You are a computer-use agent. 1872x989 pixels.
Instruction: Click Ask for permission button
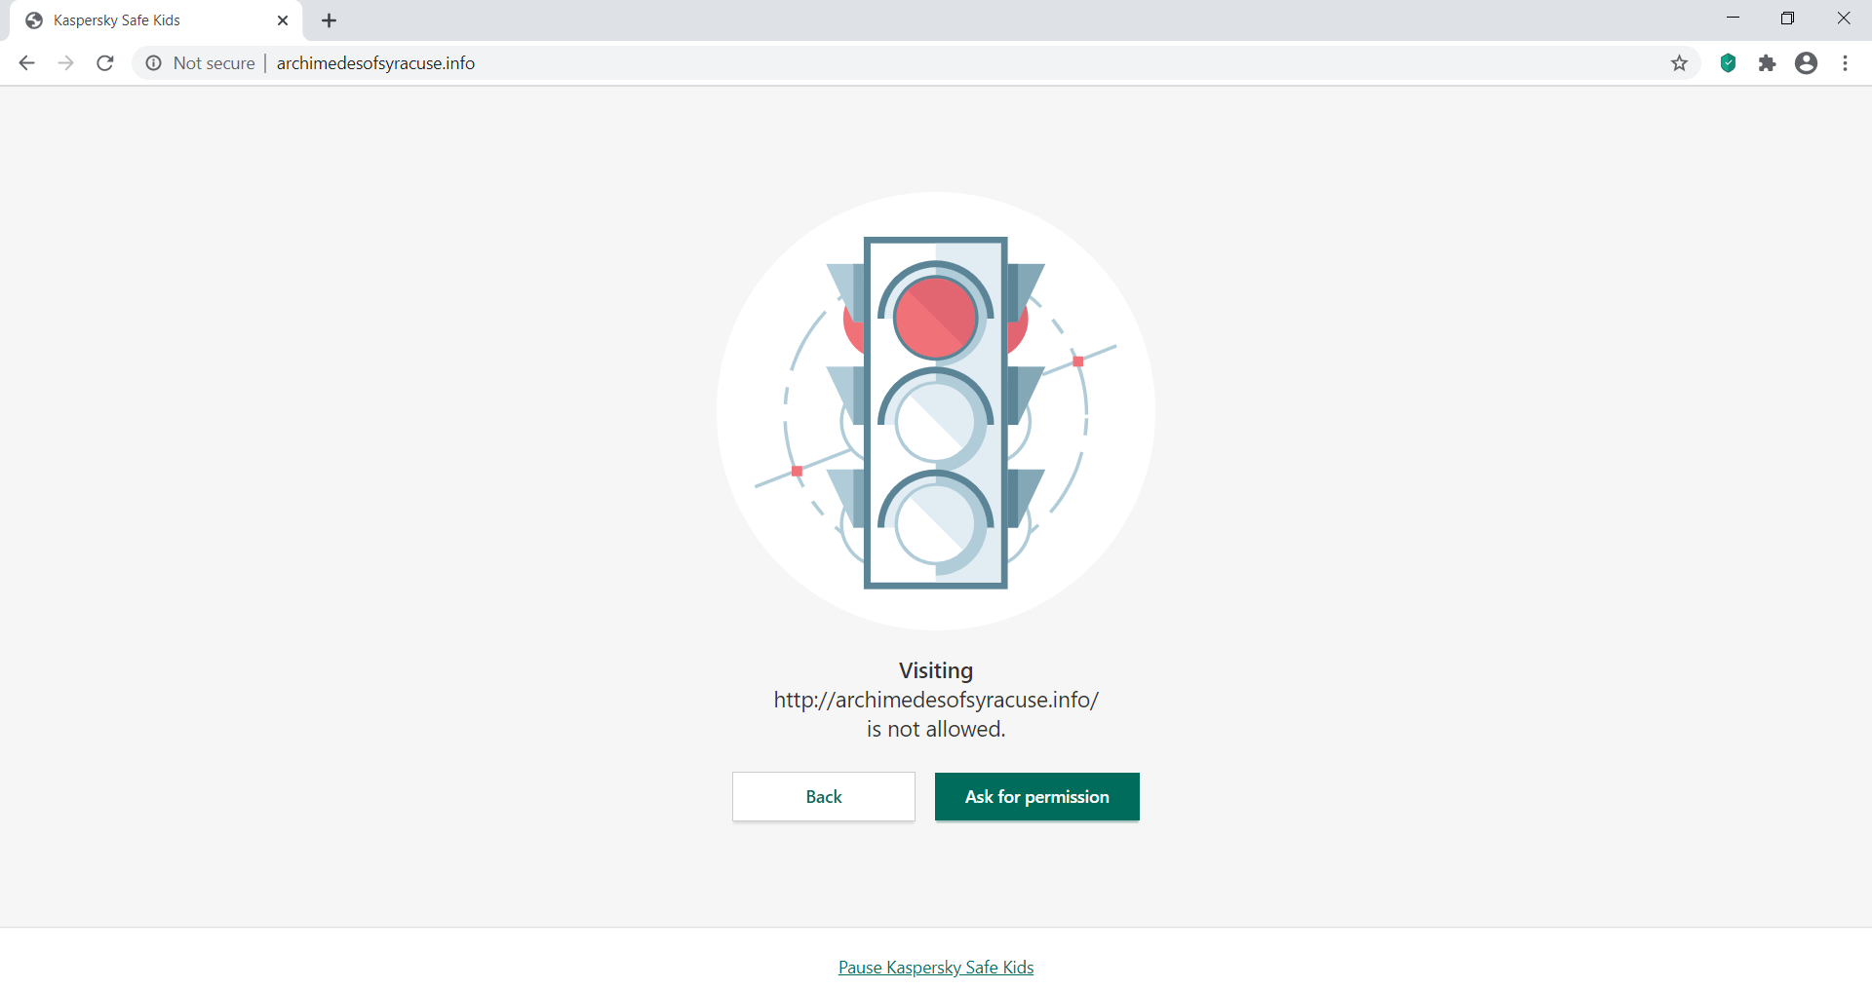tap(1037, 797)
